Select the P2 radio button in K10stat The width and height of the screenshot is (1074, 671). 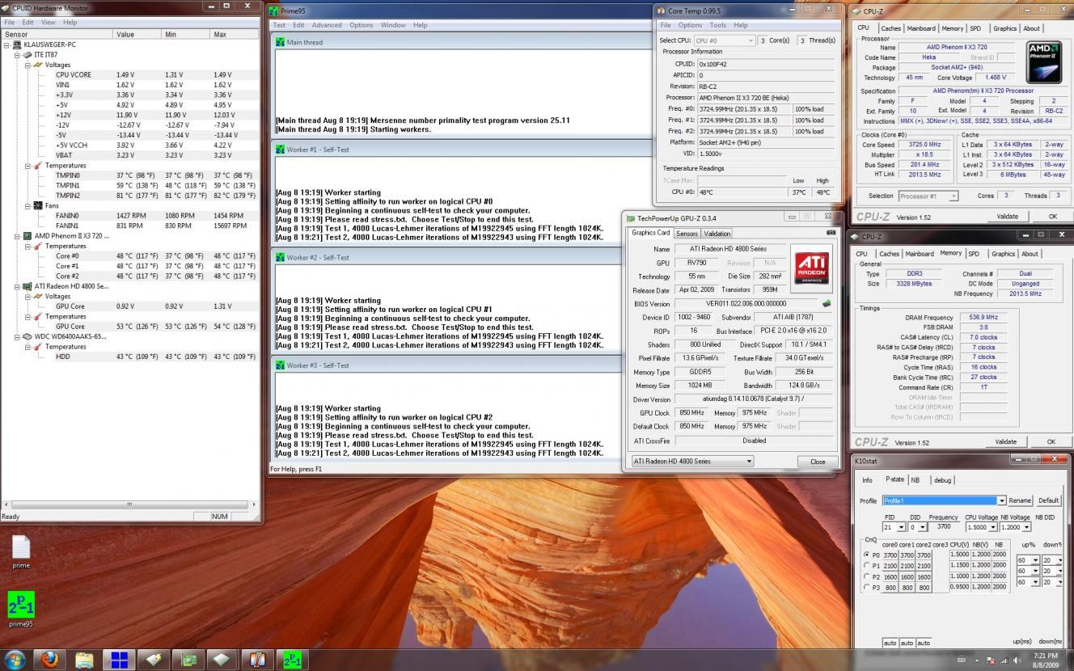[867, 577]
